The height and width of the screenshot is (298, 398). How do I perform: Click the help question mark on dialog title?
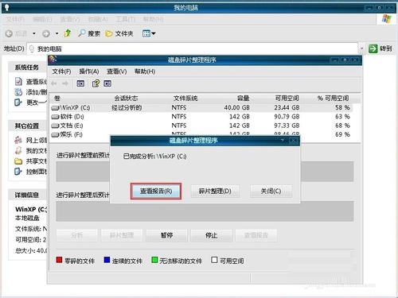tap(283, 141)
